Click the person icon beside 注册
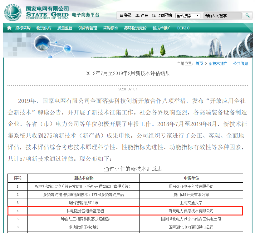This screenshot has height=233, width=255. coord(138,15)
